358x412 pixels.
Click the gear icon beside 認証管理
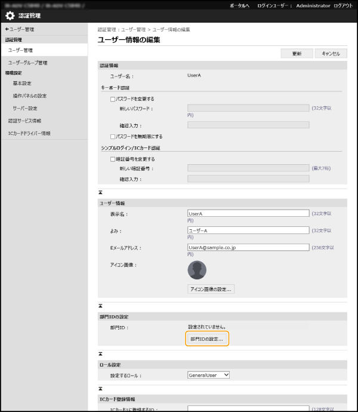[x=10, y=16]
